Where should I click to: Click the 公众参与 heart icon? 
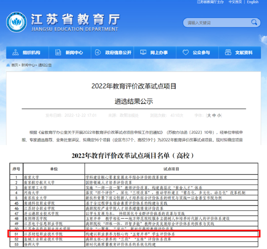[186, 52]
